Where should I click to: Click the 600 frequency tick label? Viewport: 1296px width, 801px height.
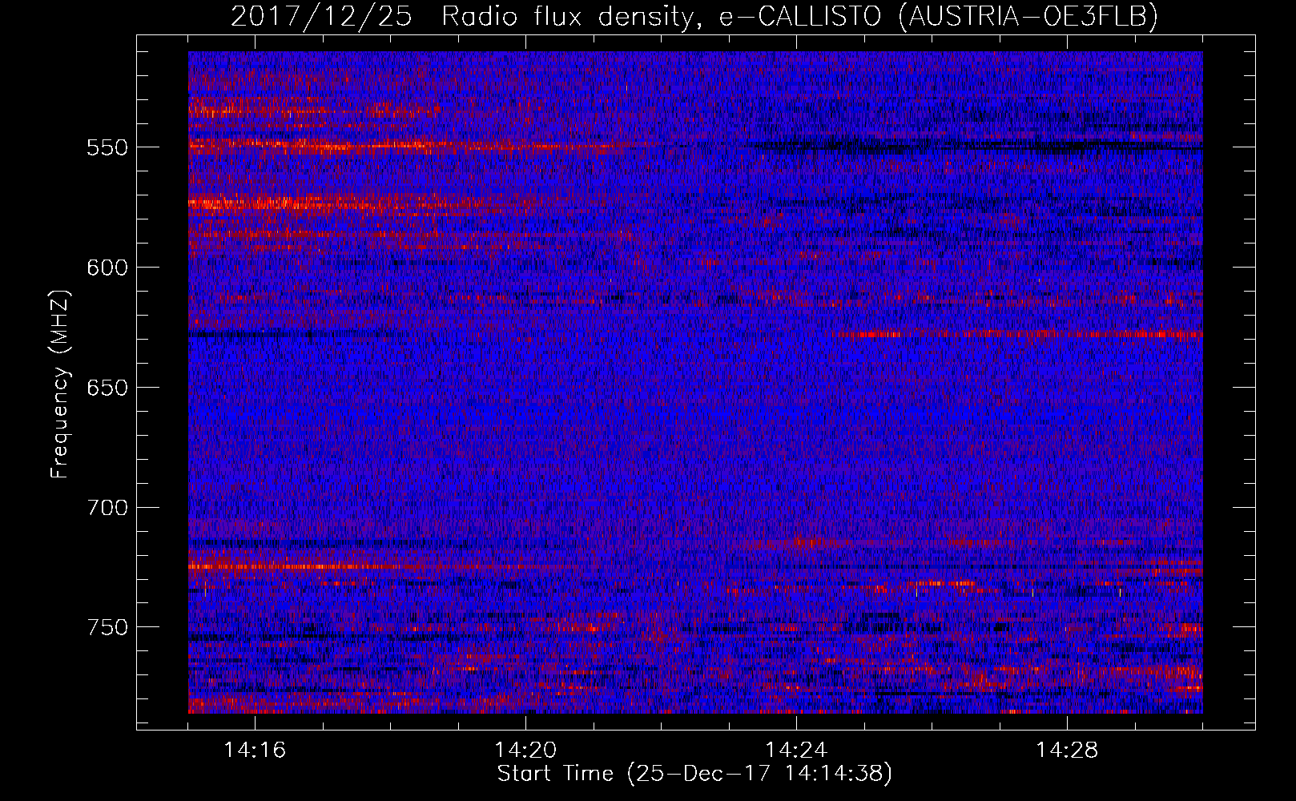[107, 268]
